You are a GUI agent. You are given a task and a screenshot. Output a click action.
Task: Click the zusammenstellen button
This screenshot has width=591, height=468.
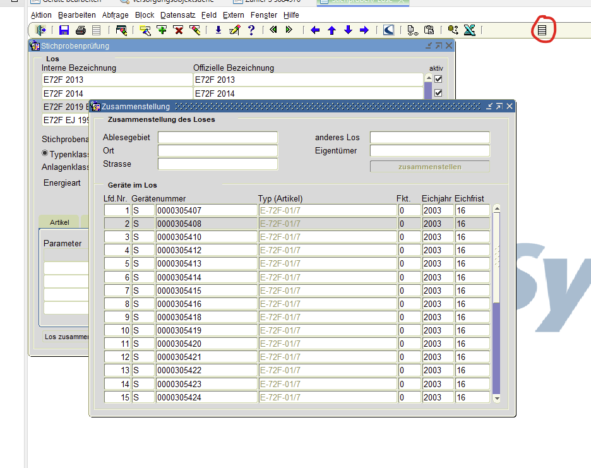click(429, 167)
